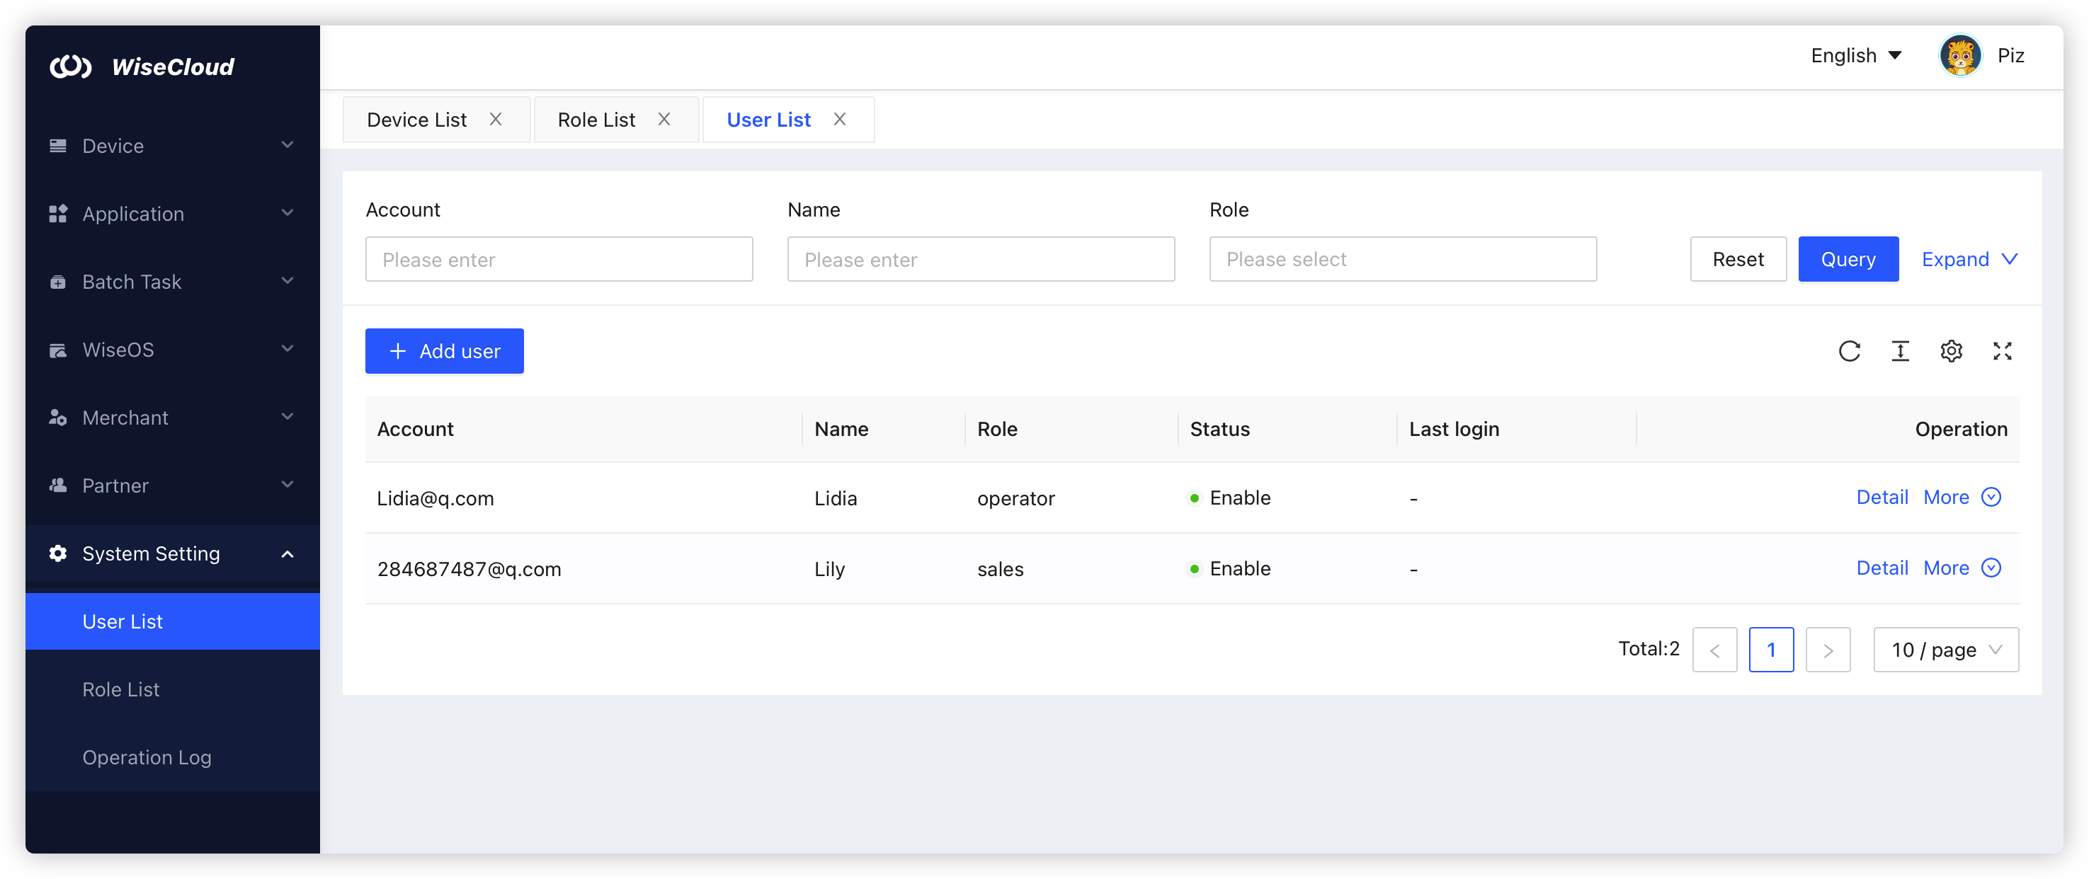The image size is (2089, 879).
Task: Collapse the System Setting menu
Action: tap(150, 553)
